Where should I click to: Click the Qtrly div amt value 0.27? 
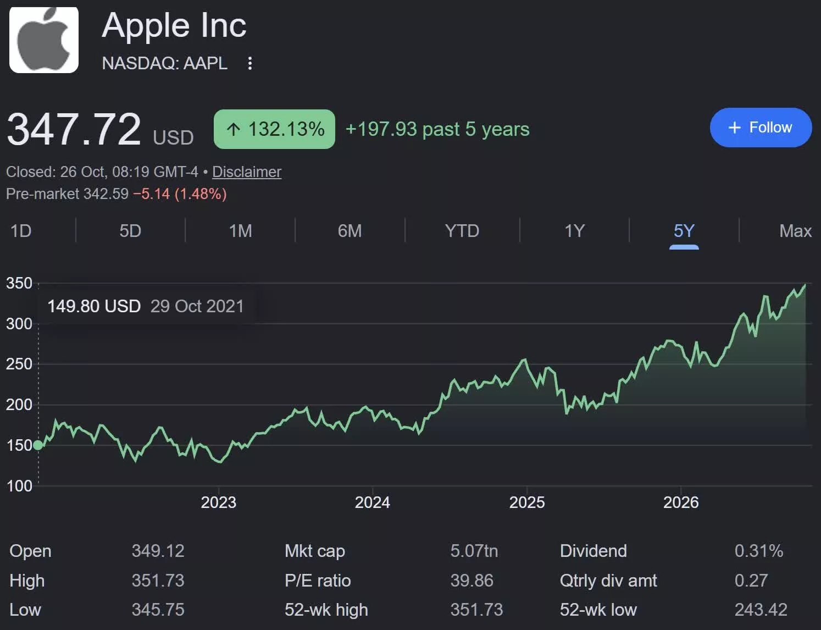point(751,581)
